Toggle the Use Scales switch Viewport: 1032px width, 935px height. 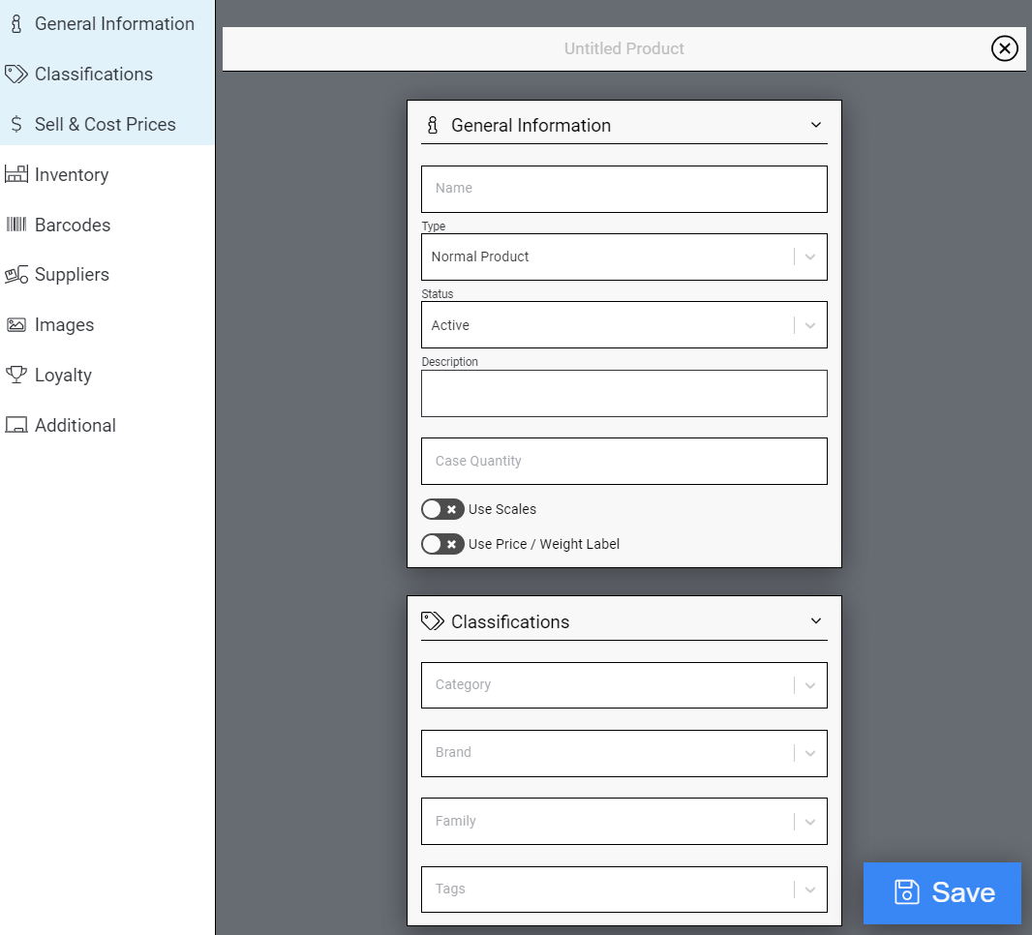point(443,509)
